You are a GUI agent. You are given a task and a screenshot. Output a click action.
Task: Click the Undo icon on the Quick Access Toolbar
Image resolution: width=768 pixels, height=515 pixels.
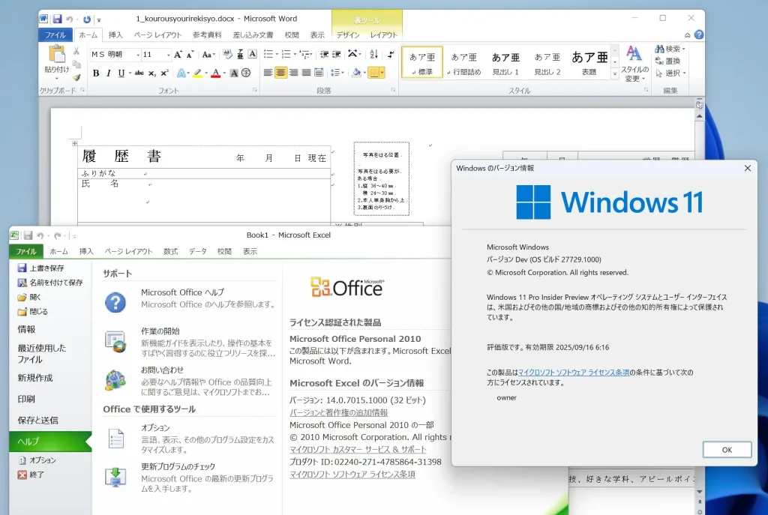click(69, 19)
